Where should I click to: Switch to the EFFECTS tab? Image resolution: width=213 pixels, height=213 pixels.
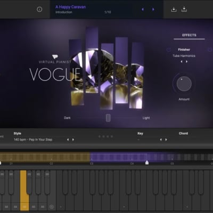coord(189,35)
